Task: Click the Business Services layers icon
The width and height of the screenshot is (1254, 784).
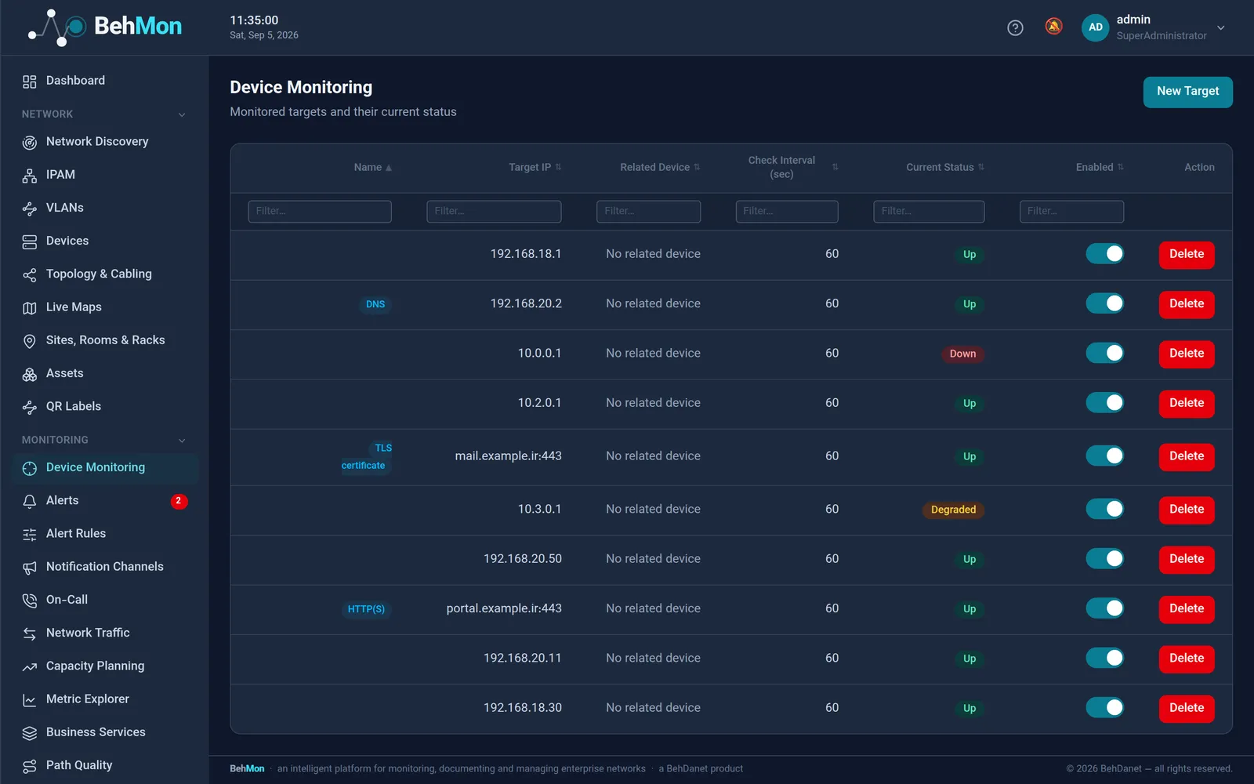Action: click(x=30, y=733)
